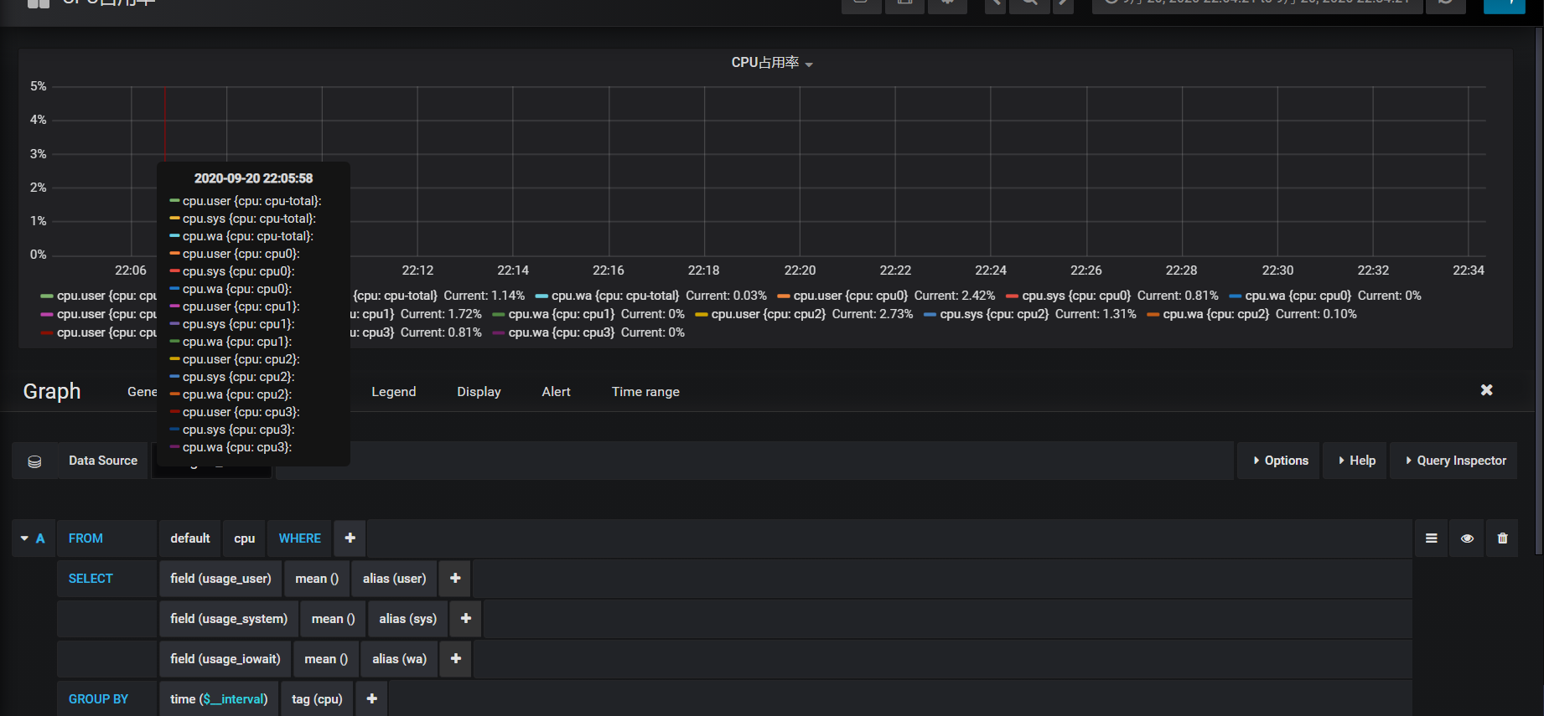Open the Time range tab
The image size is (1544, 716).
(645, 392)
